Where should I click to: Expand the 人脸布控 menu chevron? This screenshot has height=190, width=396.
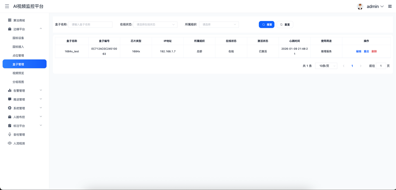click(x=41, y=117)
